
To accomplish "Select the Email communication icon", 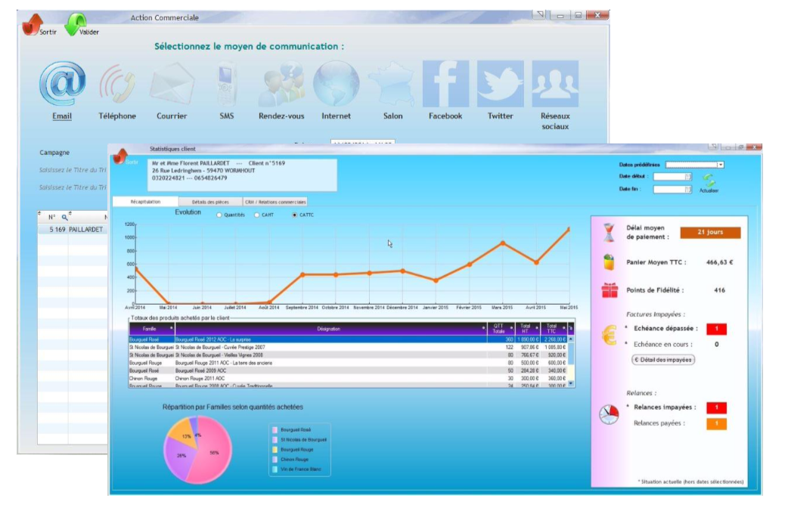I will (62, 84).
